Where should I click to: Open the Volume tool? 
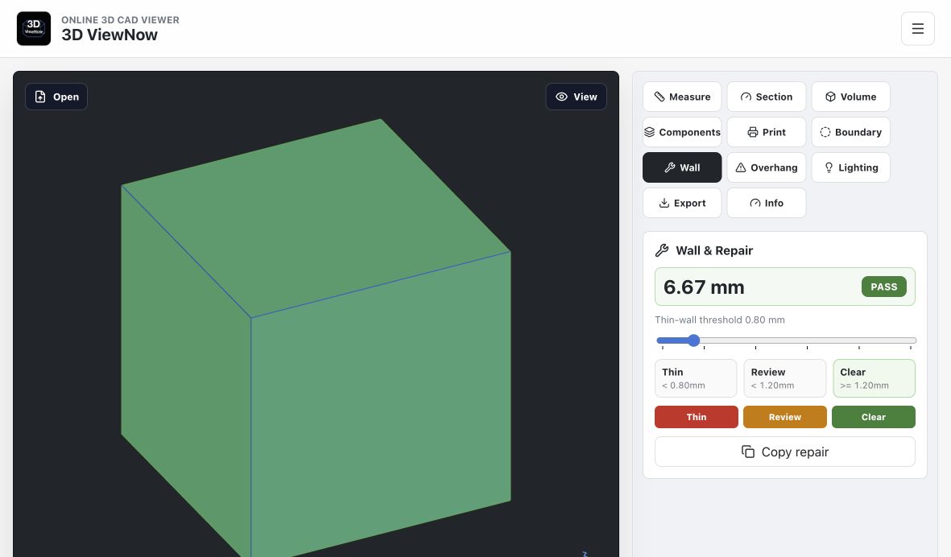(851, 97)
